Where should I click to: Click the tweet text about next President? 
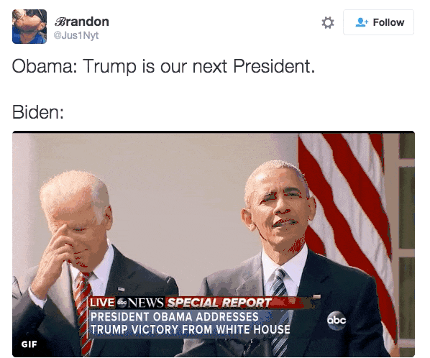163,66
